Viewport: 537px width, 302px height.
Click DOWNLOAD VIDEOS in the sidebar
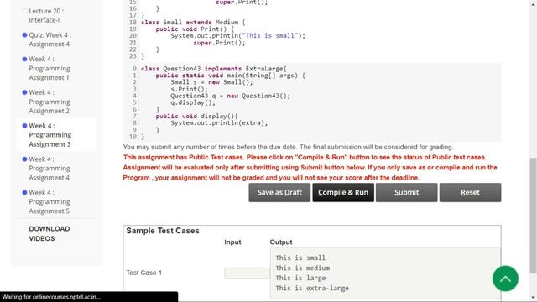coord(50,233)
